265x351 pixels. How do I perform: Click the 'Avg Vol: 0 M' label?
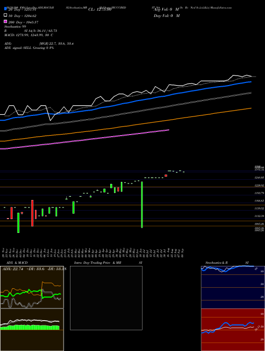[166, 10]
